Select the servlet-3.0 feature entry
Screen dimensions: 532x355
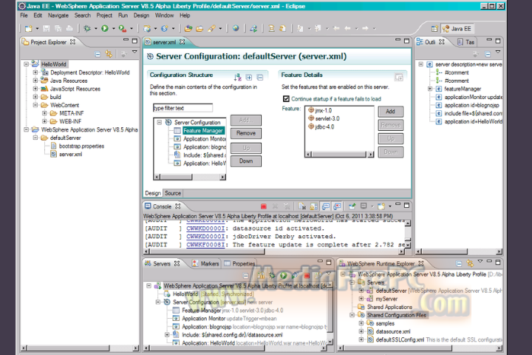pos(324,118)
